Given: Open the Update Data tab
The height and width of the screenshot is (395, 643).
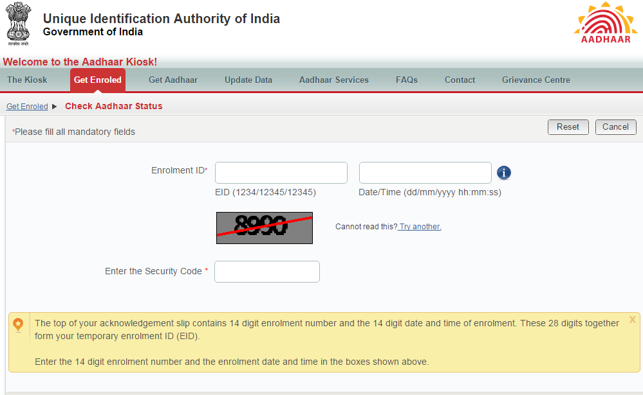Looking at the screenshot, I should point(248,80).
